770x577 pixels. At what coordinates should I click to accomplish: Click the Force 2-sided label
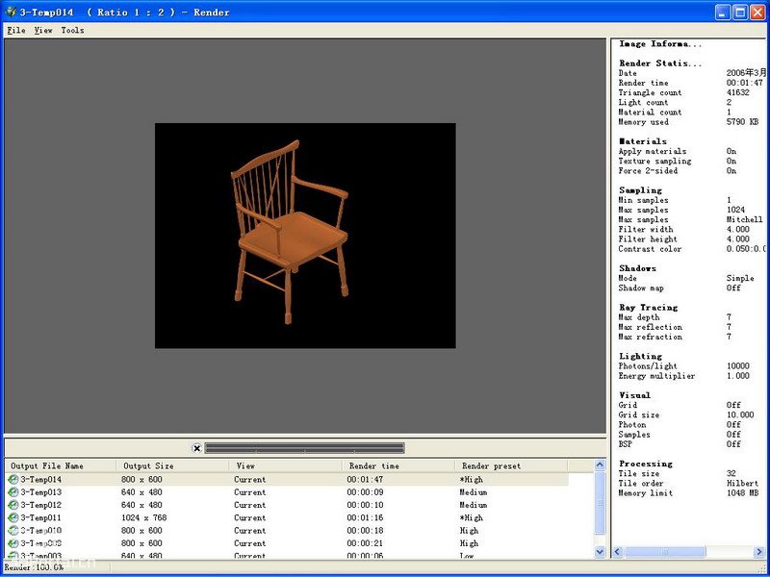click(x=648, y=171)
